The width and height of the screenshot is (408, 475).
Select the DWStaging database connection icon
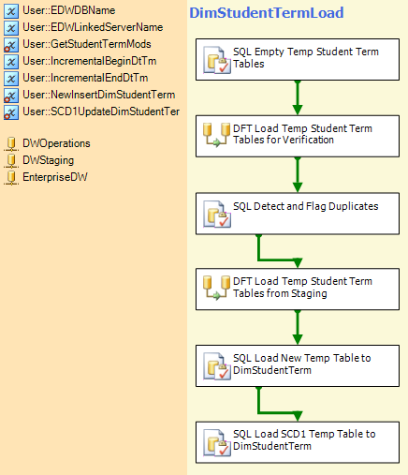11,161
